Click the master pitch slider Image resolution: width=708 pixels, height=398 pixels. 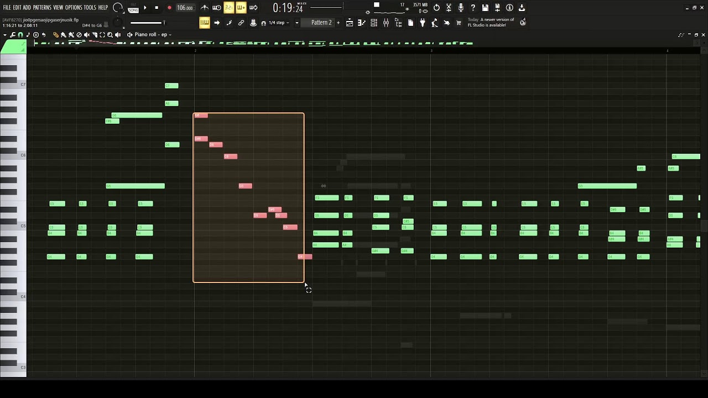click(147, 23)
